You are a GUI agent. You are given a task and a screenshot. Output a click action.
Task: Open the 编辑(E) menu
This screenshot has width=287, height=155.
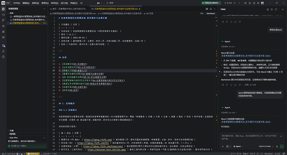(26, 3)
